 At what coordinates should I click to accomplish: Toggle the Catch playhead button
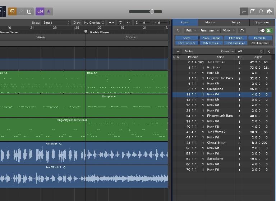[241, 31]
